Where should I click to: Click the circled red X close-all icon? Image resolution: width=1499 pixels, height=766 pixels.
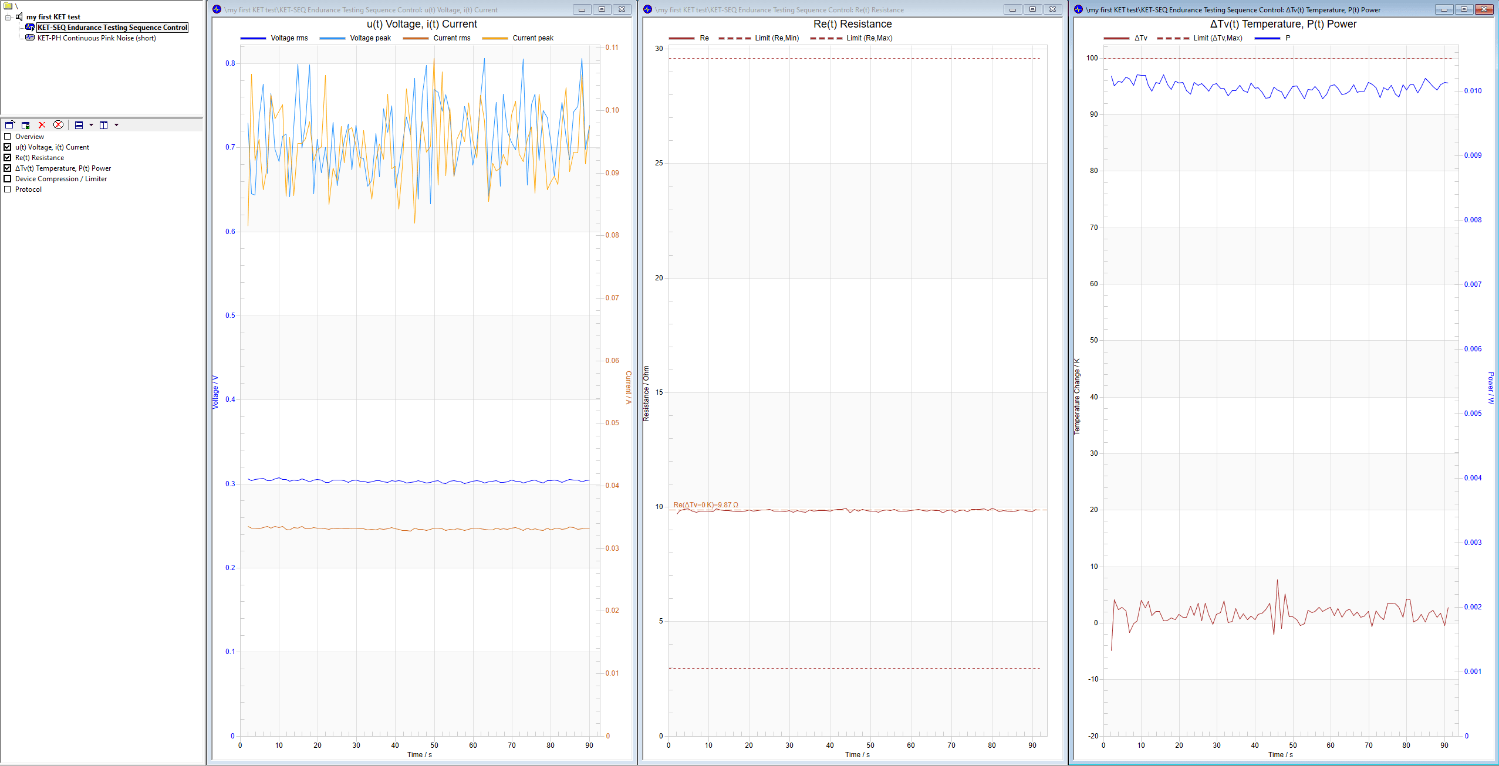coord(58,125)
